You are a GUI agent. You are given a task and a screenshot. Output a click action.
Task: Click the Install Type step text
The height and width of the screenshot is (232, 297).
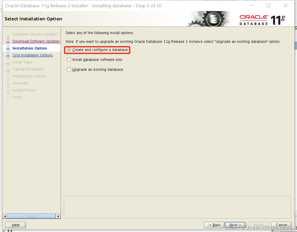click(22, 62)
